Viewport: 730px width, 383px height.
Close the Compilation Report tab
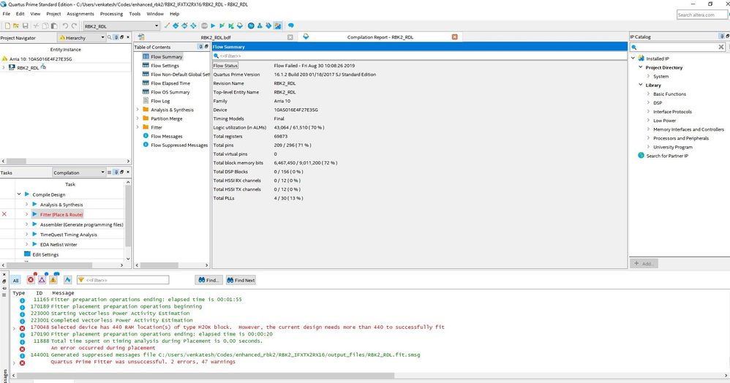454,37
